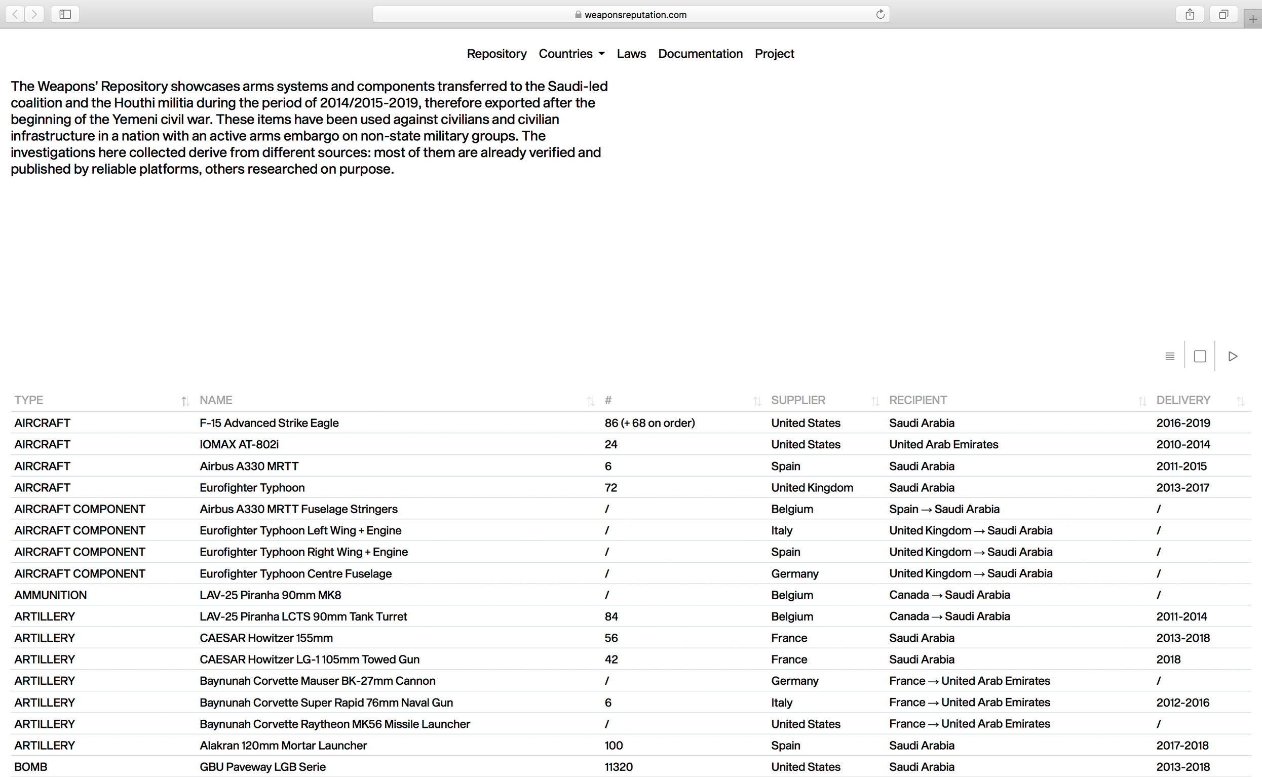1262x777 pixels.
Task: Toggle sort order on the SUPPLIER column
Action: (875, 401)
